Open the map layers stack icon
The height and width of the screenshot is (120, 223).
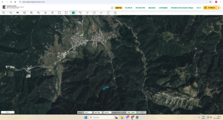[x=25, y=13]
